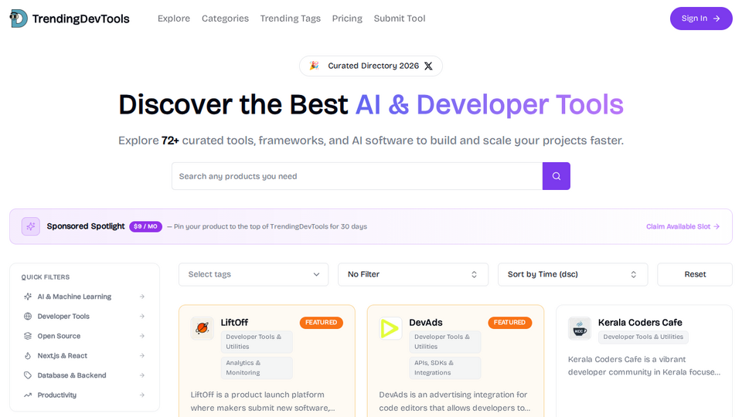742x417 pixels.
Task: Click arrow beside Next.js & React filter
Action: [x=142, y=355]
